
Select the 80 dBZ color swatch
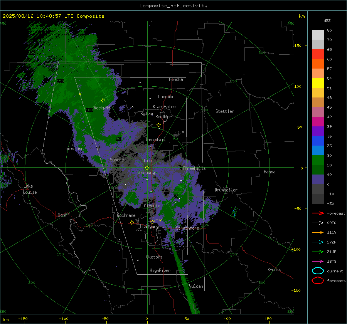pos(318,35)
